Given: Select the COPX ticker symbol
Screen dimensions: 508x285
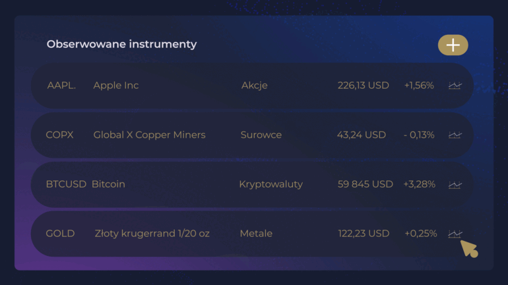Looking at the screenshot, I should (59, 135).
